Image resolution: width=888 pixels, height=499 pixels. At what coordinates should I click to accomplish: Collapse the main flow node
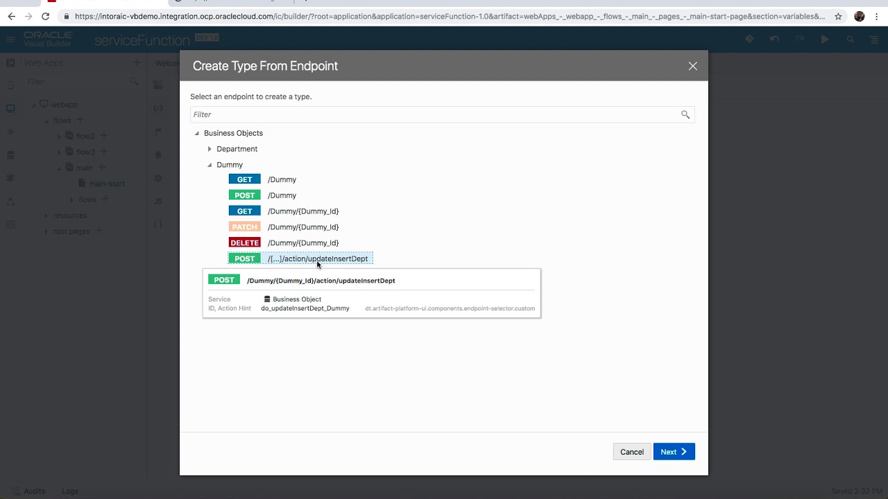59,168
